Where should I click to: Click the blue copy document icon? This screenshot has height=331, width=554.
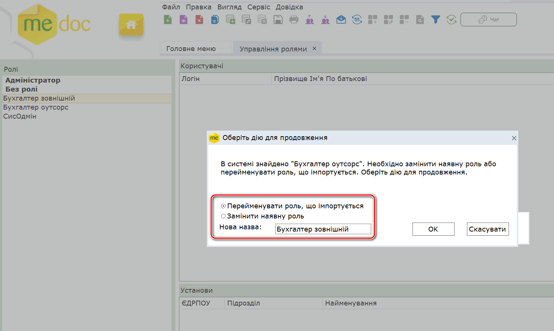point(215,20)
